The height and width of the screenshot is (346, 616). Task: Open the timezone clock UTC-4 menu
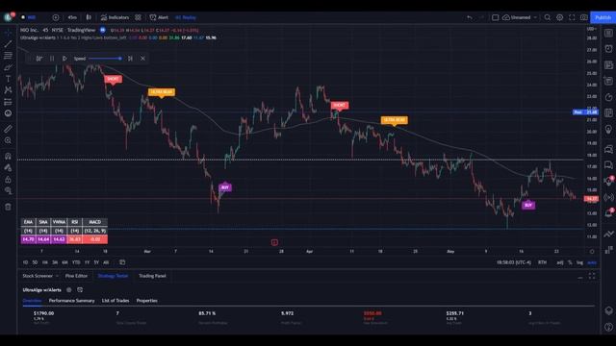click(513, 262)
